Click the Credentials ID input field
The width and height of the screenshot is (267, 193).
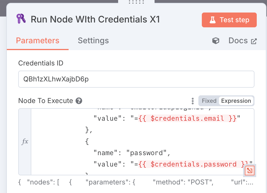click(x=136, y=79)
